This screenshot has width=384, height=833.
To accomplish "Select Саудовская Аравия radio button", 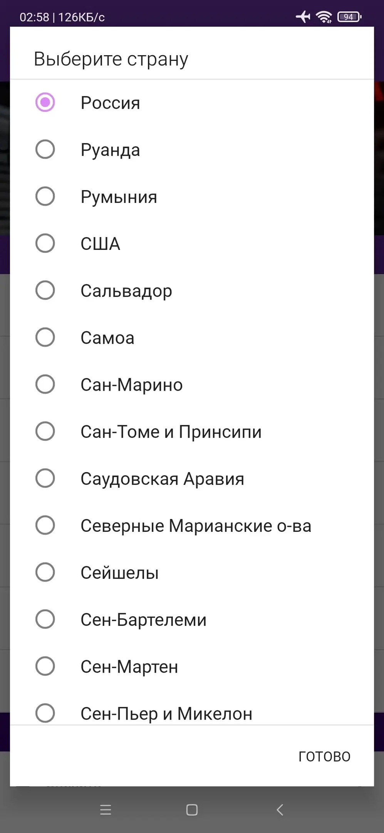I will pos(45,479).
